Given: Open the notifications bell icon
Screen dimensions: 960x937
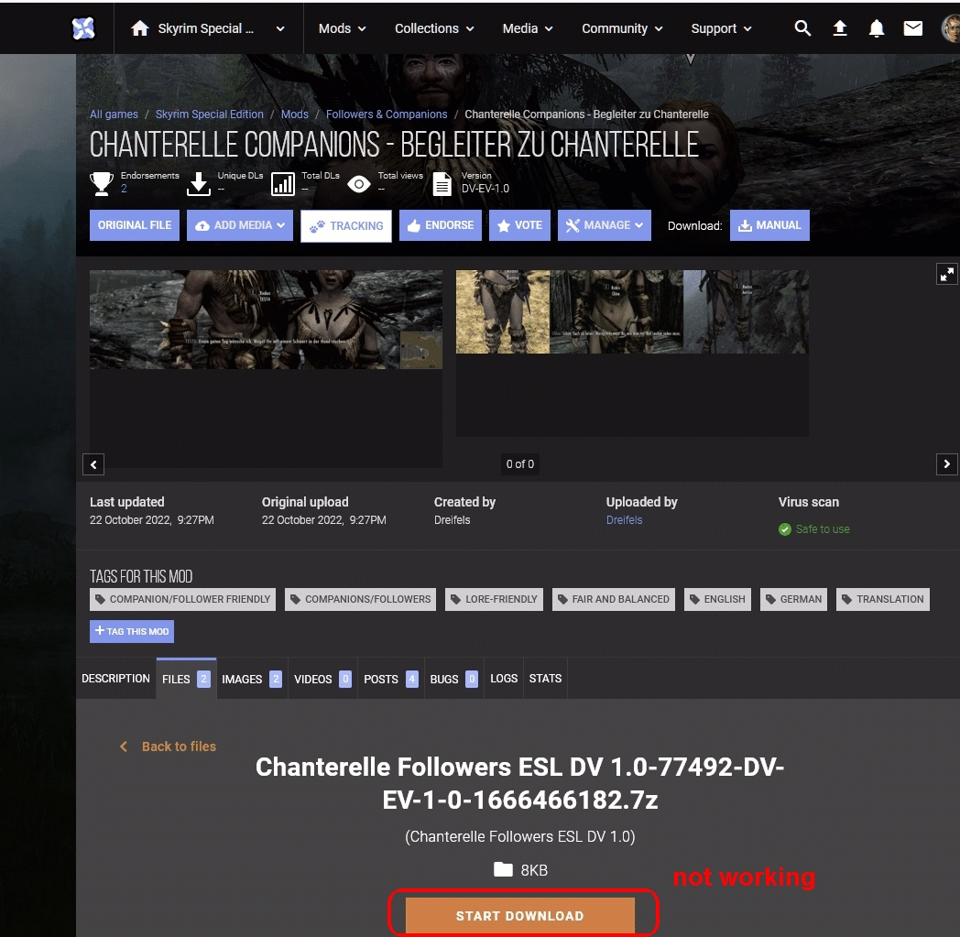Looking at the screenshot, I should click(877, 28).
